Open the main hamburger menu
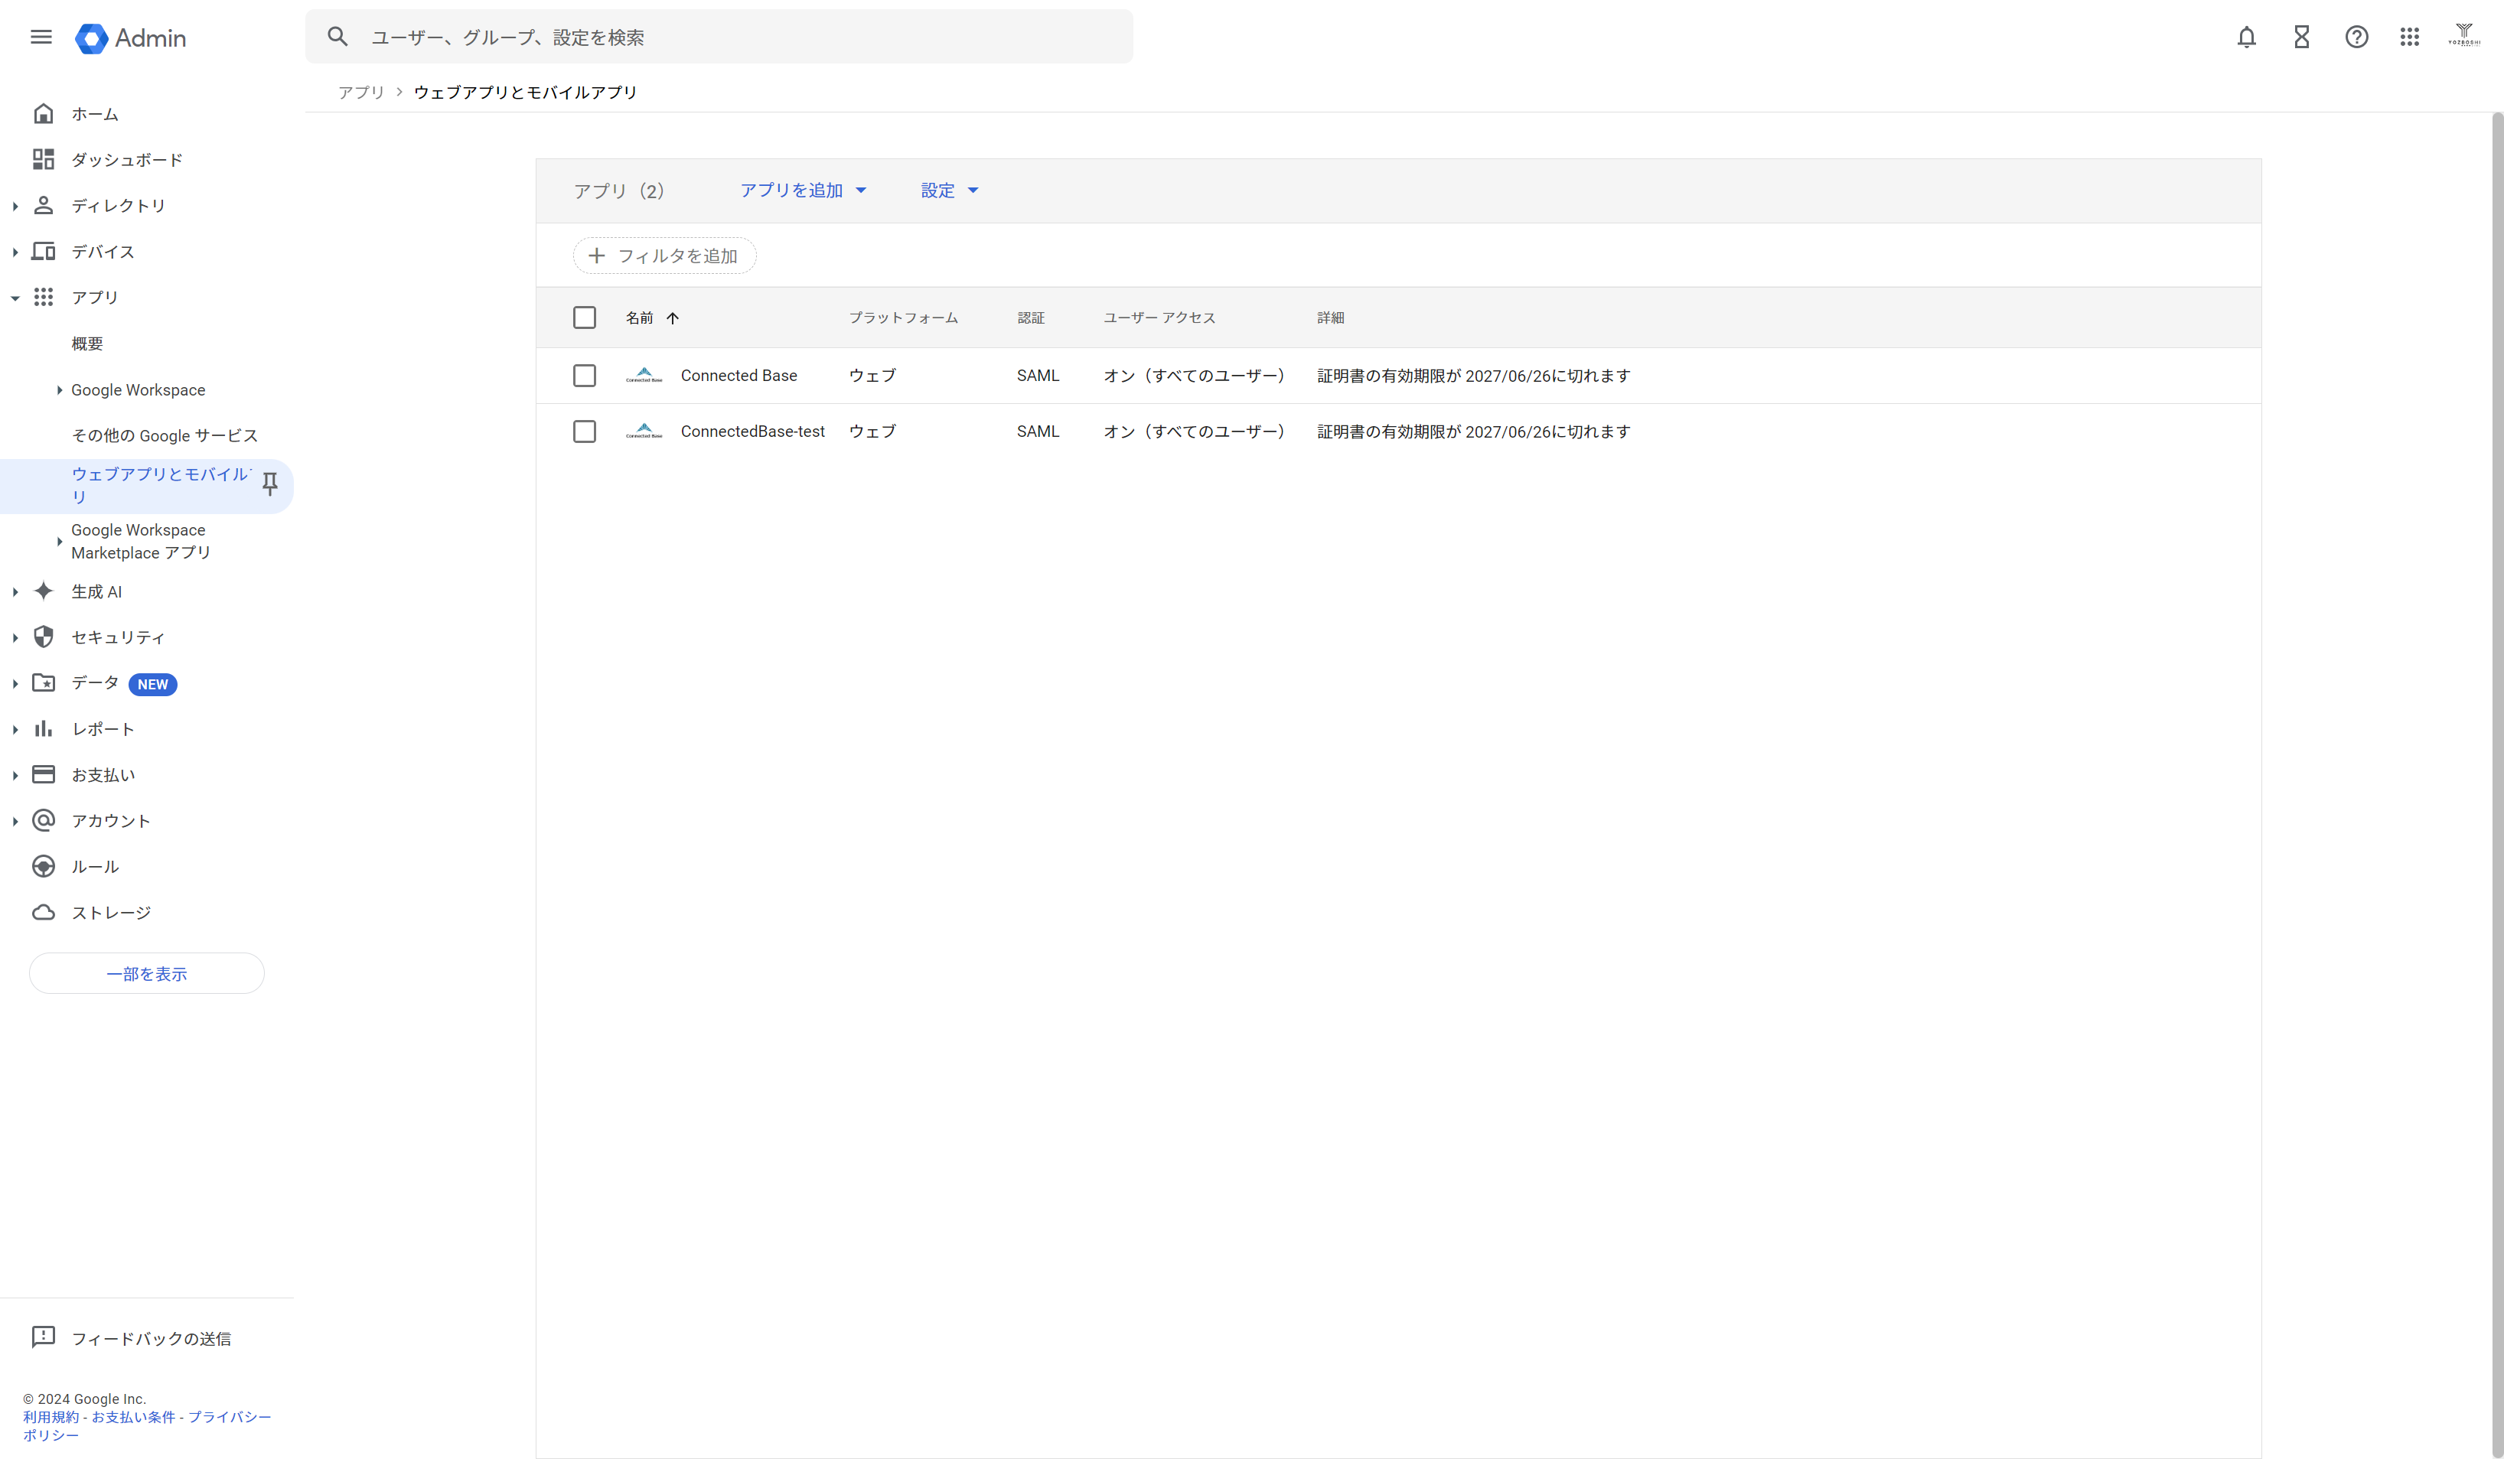The height and width of the screenshot is (1459, 2504). pos(41,37)
